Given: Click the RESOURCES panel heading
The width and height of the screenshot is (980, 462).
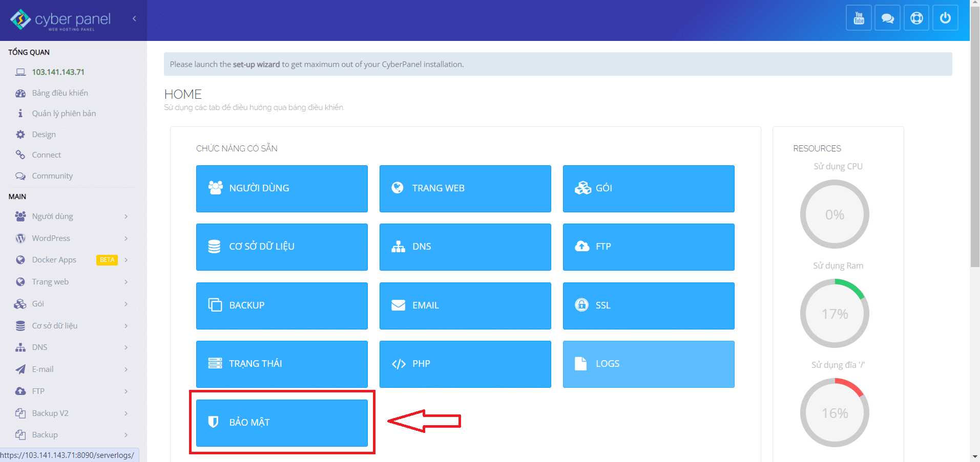Looking at the screenshot, I should click(x=817, y=148).
